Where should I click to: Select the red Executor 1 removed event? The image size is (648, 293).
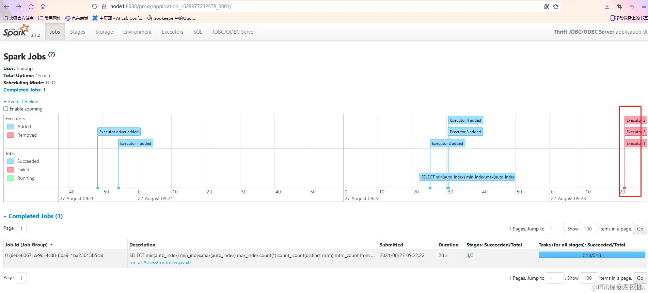(635, 143)
